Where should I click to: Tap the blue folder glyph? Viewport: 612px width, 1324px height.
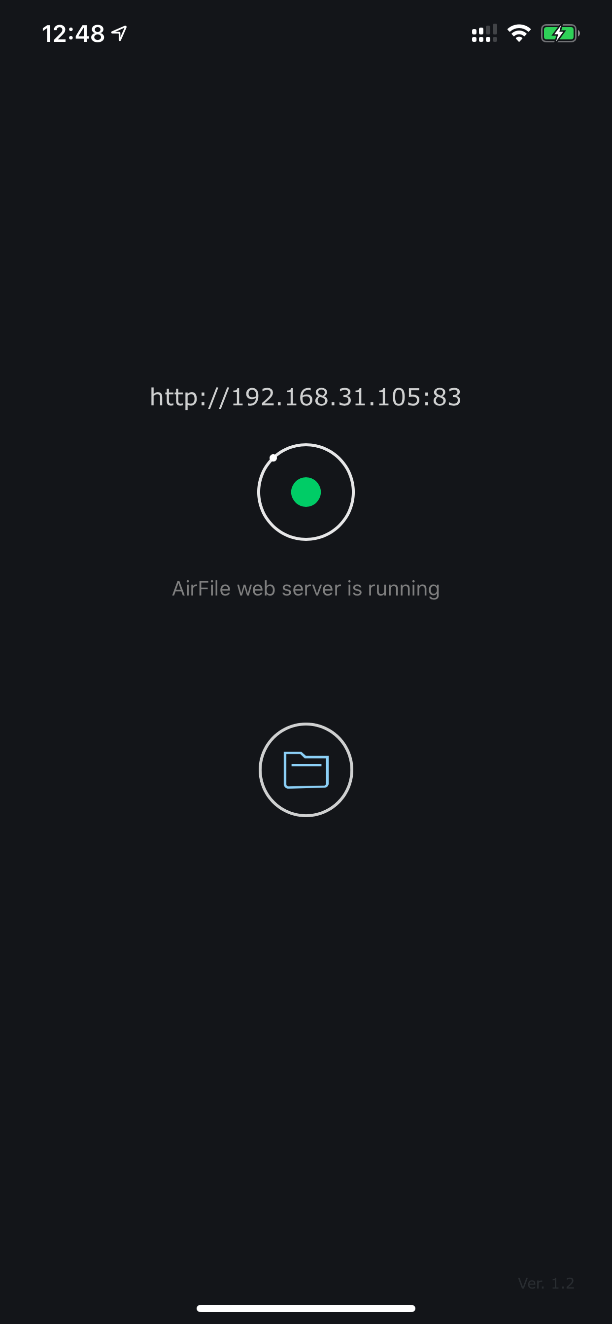[306, 769]
